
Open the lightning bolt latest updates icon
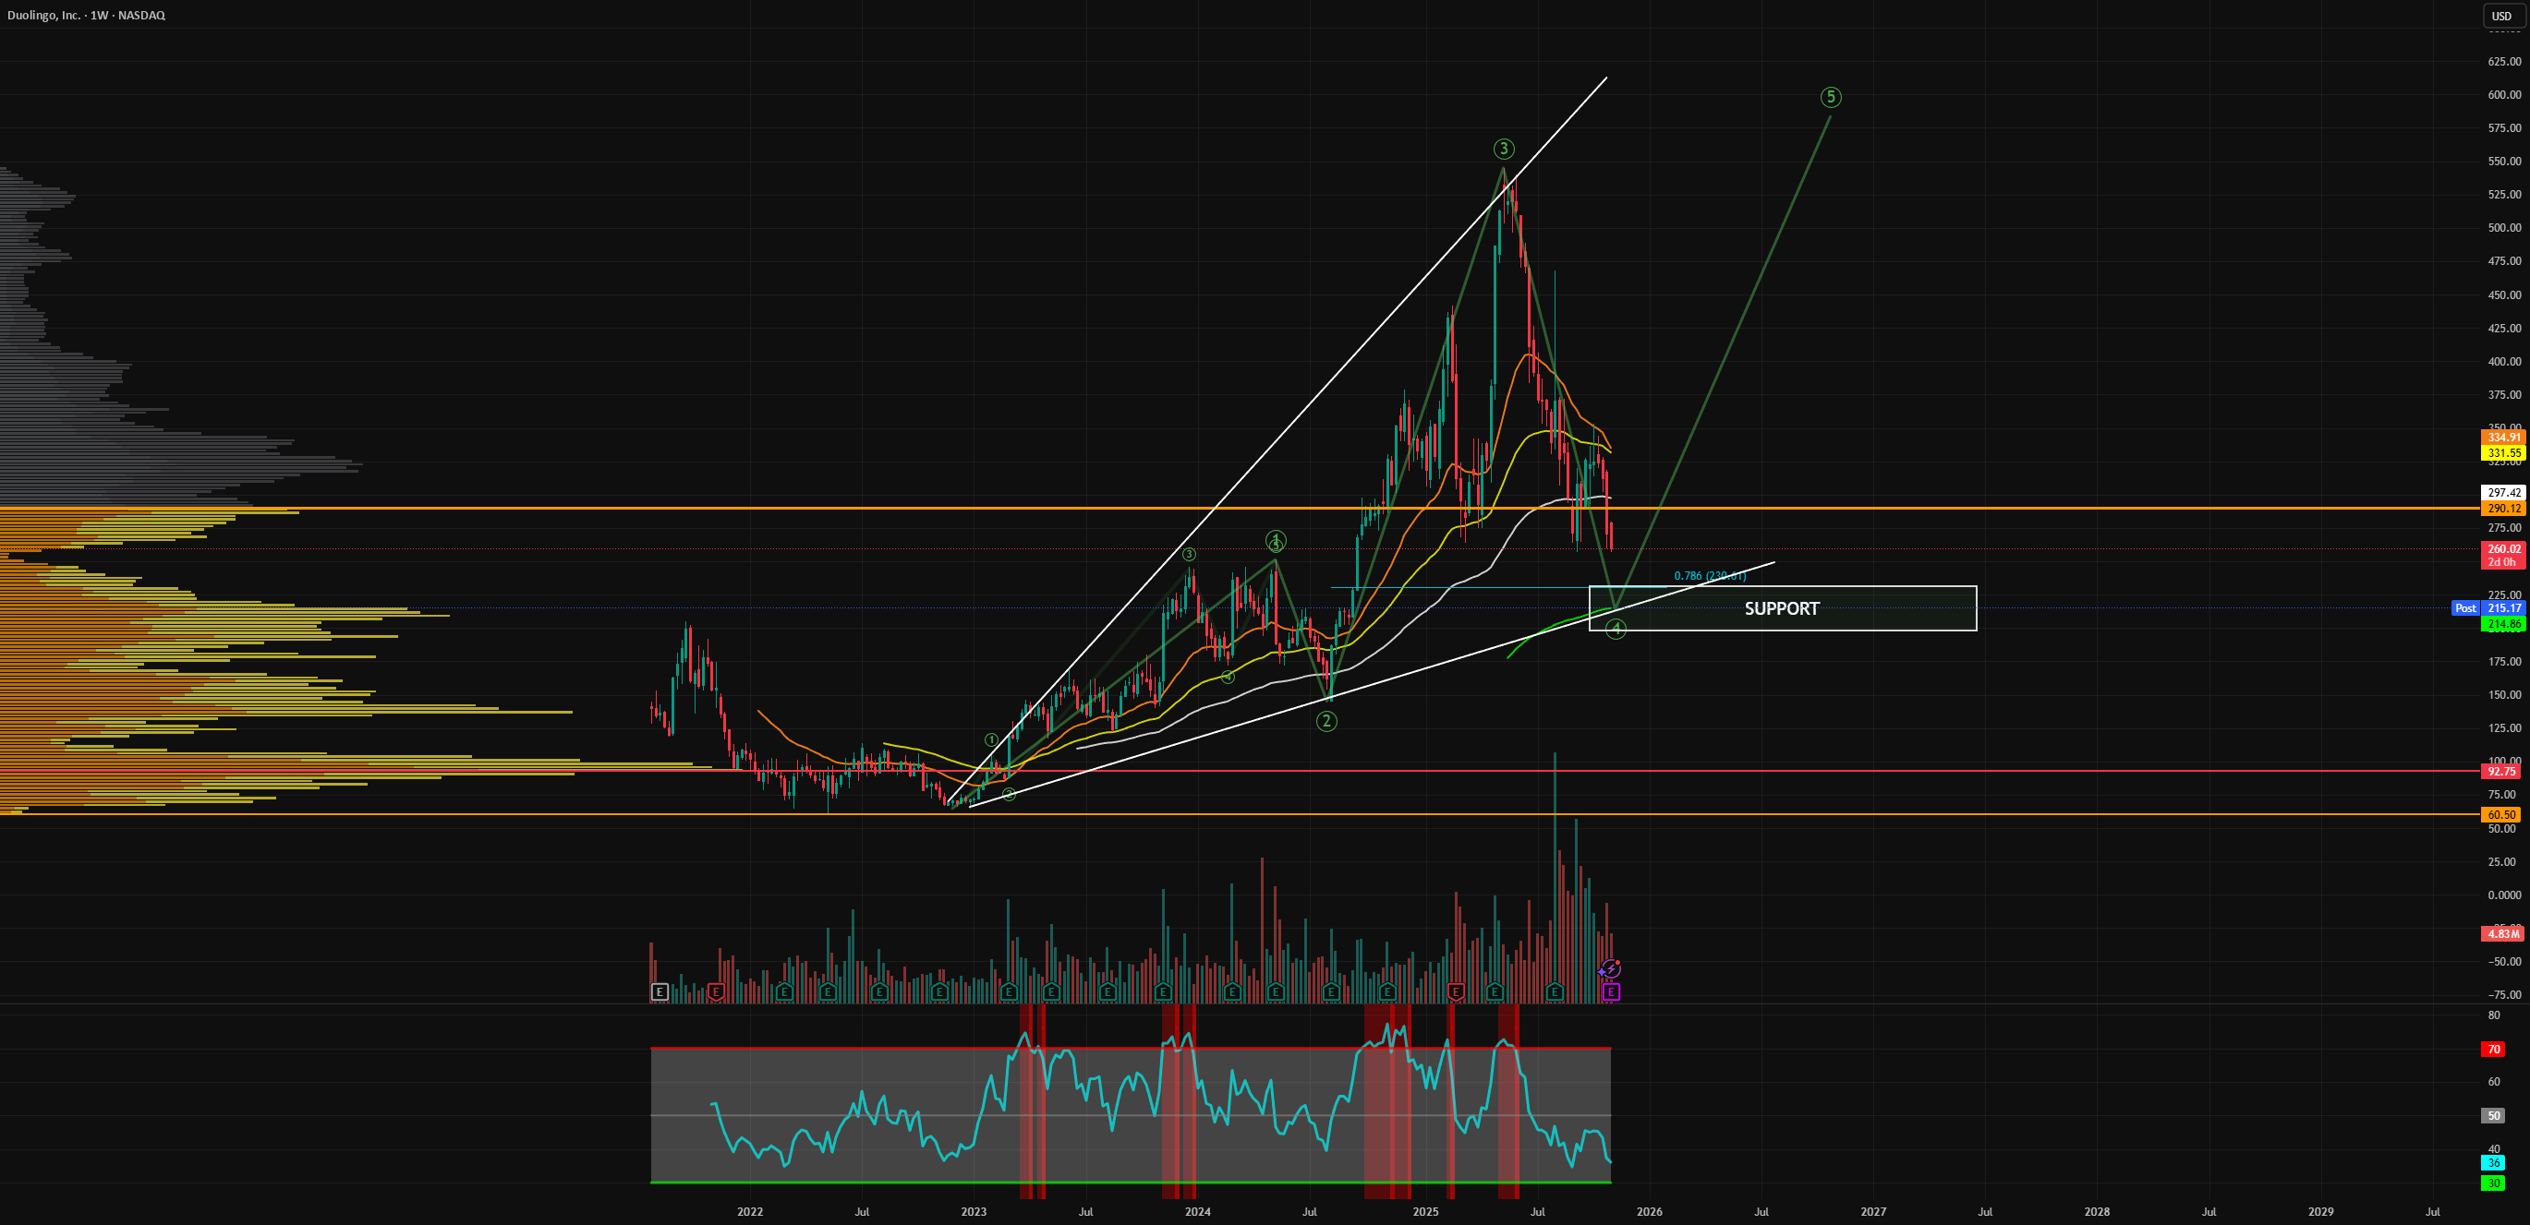[1611, 968]
